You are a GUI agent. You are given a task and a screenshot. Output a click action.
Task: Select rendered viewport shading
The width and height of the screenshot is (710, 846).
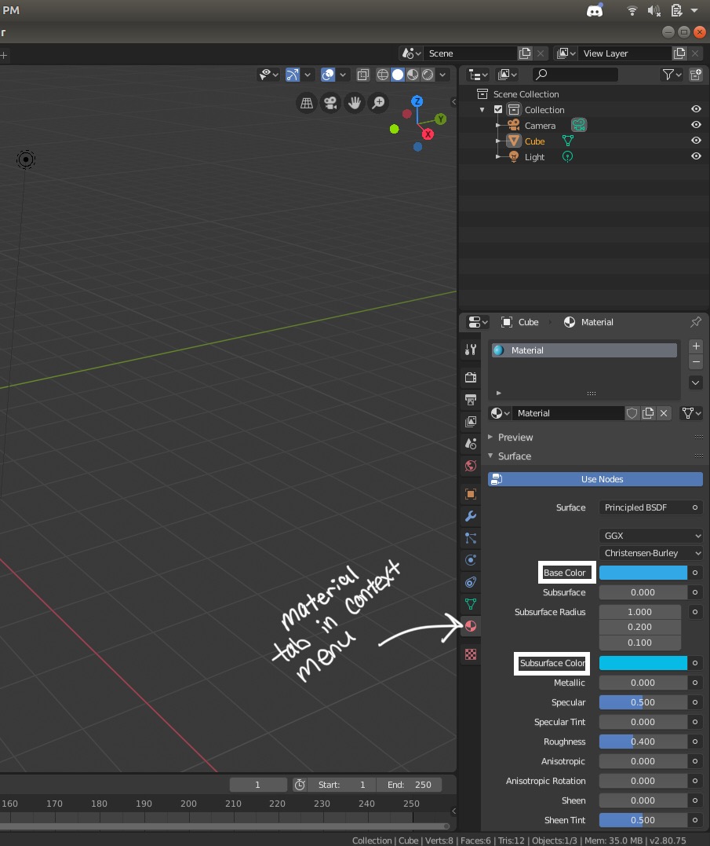(x=428, y=75)
